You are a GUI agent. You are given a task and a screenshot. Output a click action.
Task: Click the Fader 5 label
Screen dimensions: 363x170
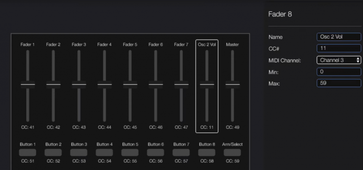(x=130, y=44)
